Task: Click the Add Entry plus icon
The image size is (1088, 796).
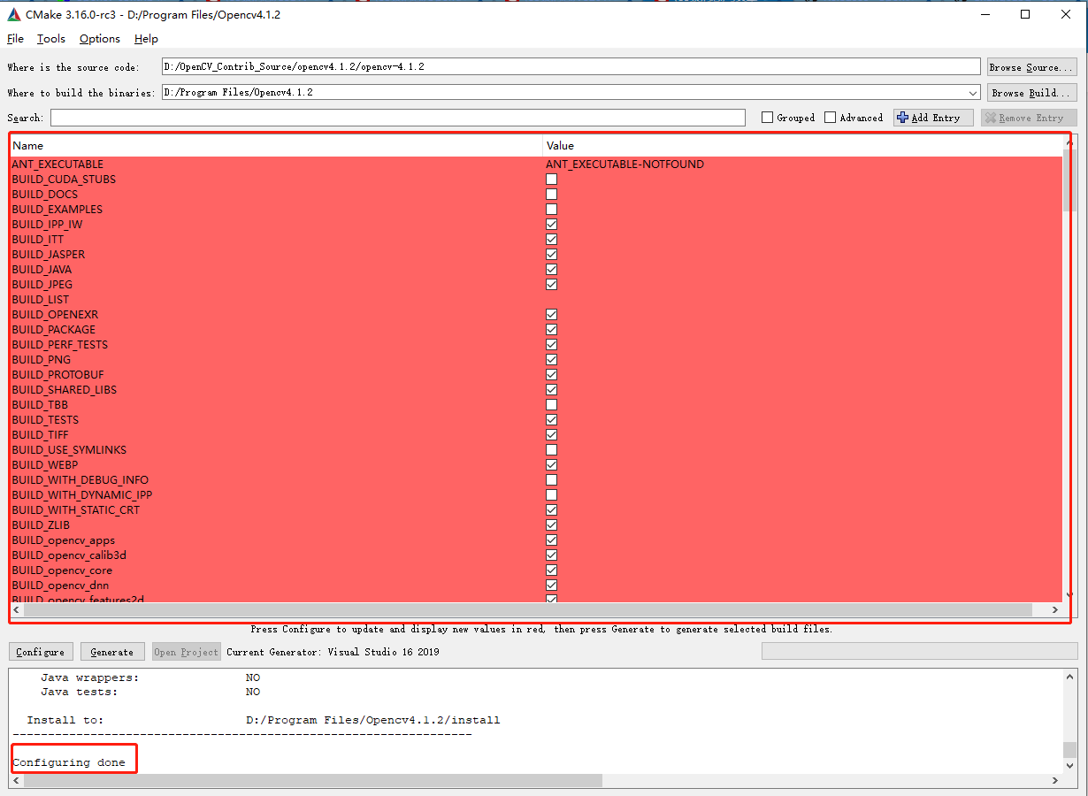Action: pos(904,117)
